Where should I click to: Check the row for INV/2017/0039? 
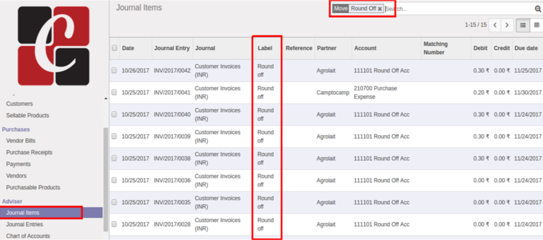pos(114,136)
